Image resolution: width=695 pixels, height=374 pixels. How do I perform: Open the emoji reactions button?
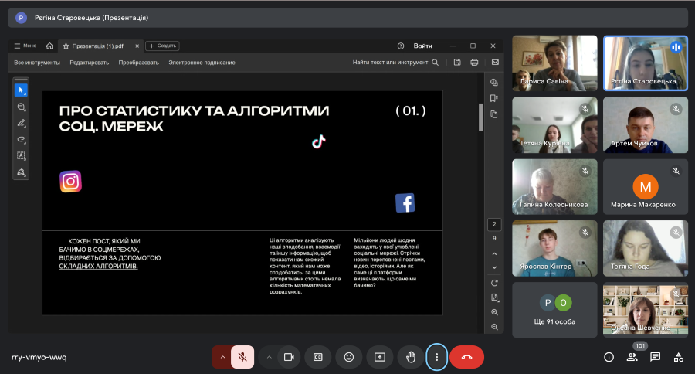pos(349,357)
